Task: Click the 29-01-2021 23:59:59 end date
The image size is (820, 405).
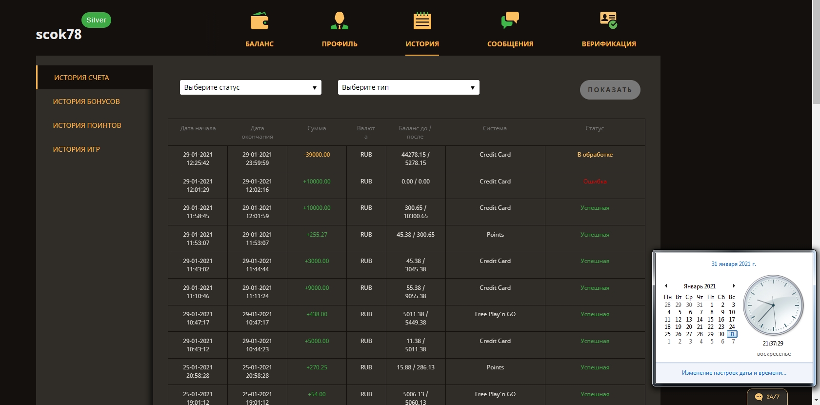Action: 257,159
